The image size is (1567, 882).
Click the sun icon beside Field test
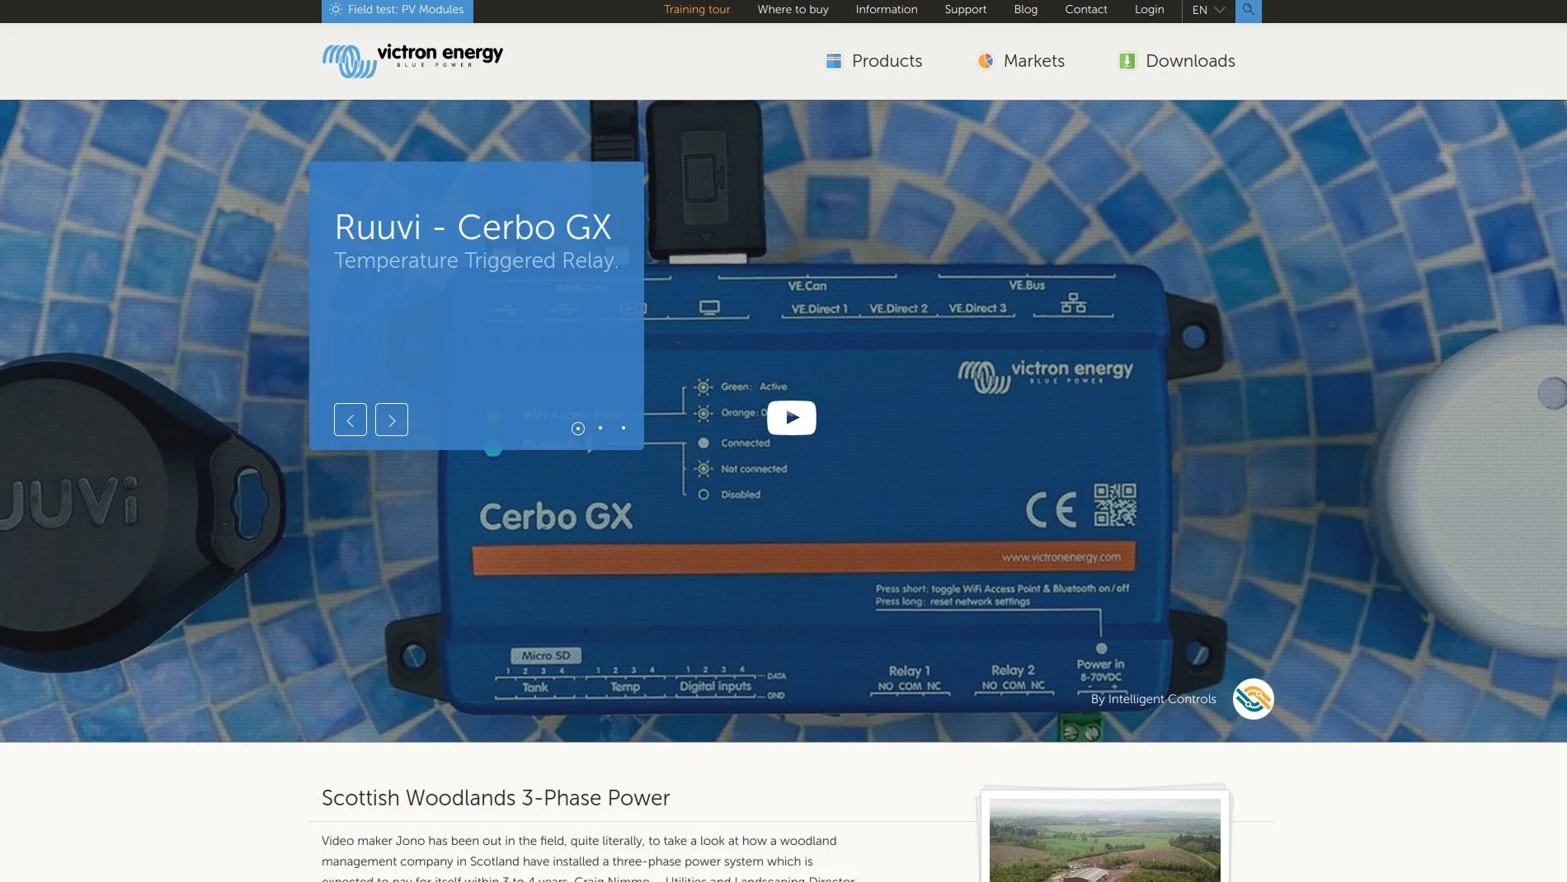click(x=336, y=10)
